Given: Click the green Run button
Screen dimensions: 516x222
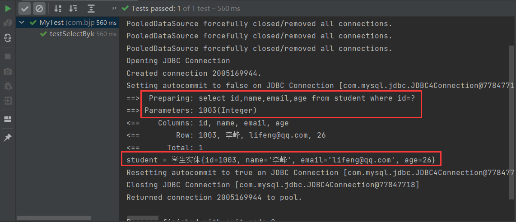Looking at the screenshot, I should [x=8, y=8].
